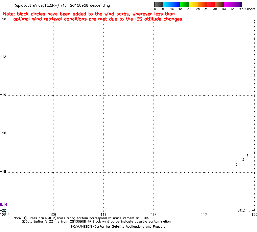Click the '>50 knots' scale label
The image size is (257, 232).
(x=247, y=9)
